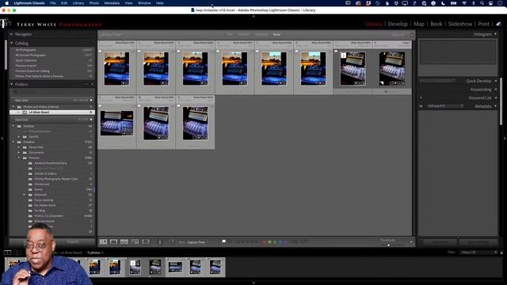Show the main window display icon in filmstrip
Viewport: 507px width, 285px height.
[7, 253]
